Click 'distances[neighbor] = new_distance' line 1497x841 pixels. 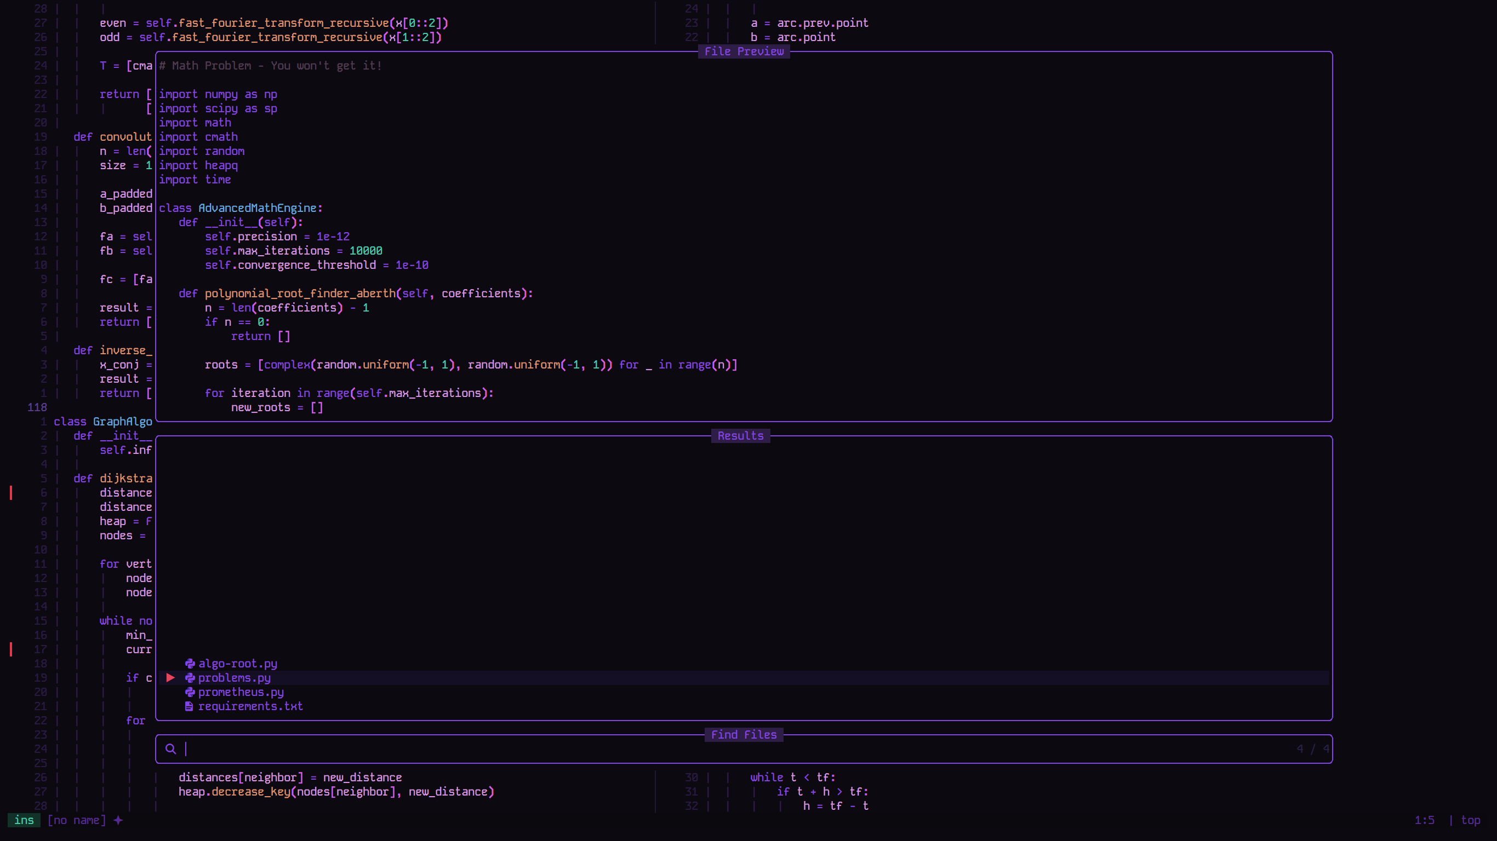pos(290,777)
